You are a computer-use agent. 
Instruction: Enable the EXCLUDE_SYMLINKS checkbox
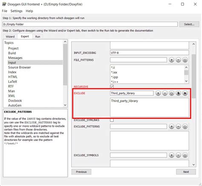[112, 120]
